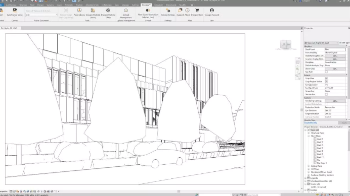This screenshot has height=196, width=350.
Task: Switch to the Structure ribbon tab
Action: (x=23, y=5)
